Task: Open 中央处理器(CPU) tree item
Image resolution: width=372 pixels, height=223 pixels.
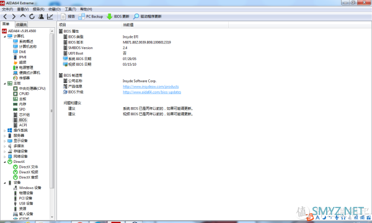Action: [29, 89]
